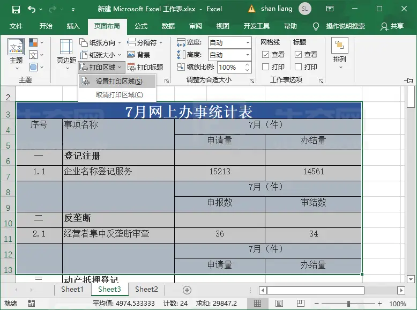Open Customize Quick Access Toolbar dropdown
Image resolution: width=417 pixels, height=310 pixels.
click(x=73, y=10)
